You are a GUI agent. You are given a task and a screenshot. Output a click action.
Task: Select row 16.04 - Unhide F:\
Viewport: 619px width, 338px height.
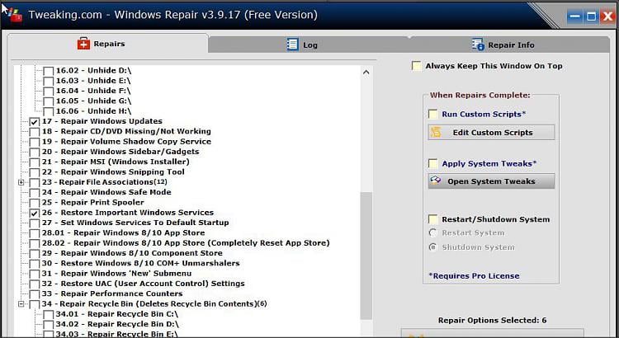93,91
